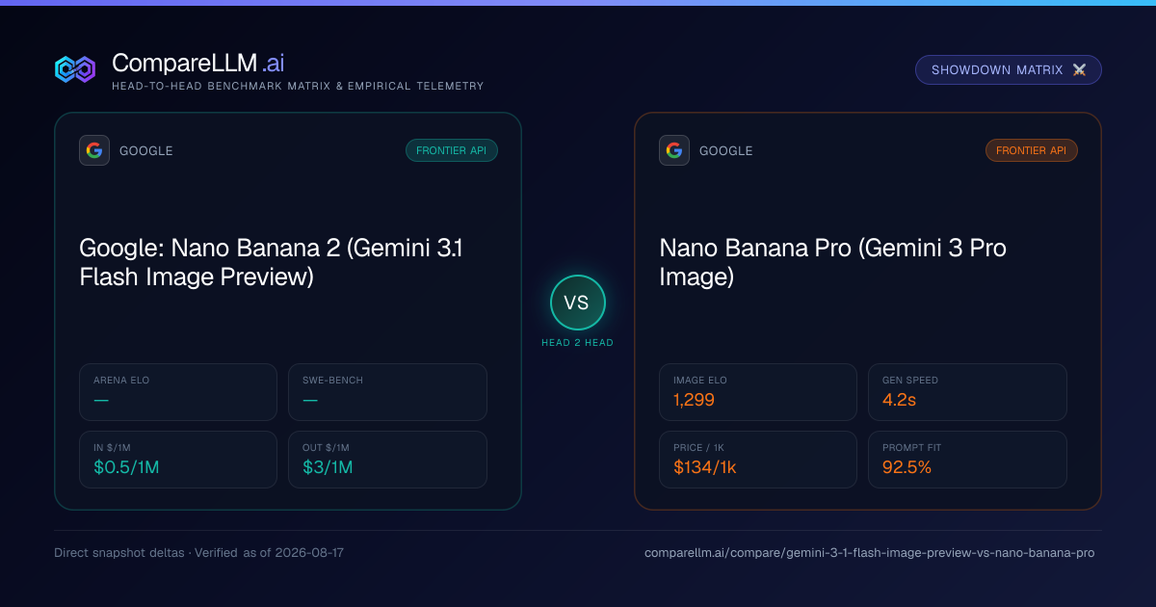Click the Image ELO 1,299 tile
This screenshot has width=1156, height=607.
(x=758, y=392)
